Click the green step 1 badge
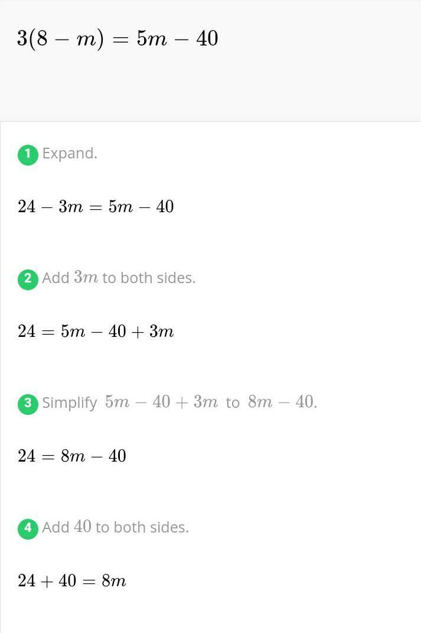The width and height of the screenshot is (421, 633). [28, 155]
